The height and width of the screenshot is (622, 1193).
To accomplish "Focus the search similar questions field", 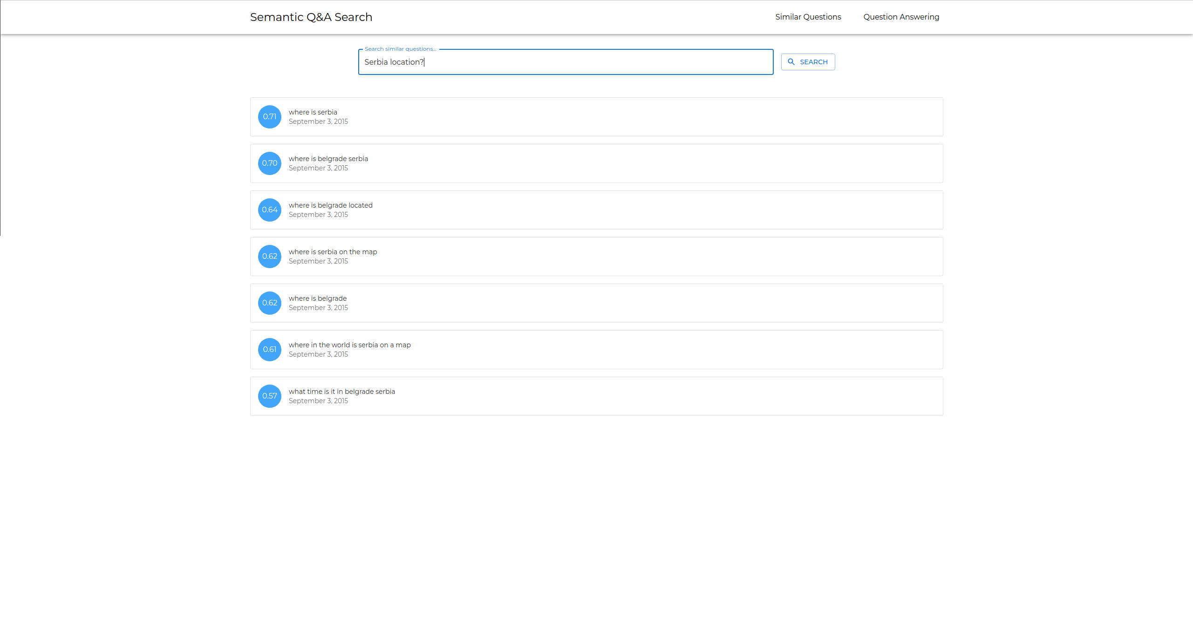I will click(x=565, y=62).
